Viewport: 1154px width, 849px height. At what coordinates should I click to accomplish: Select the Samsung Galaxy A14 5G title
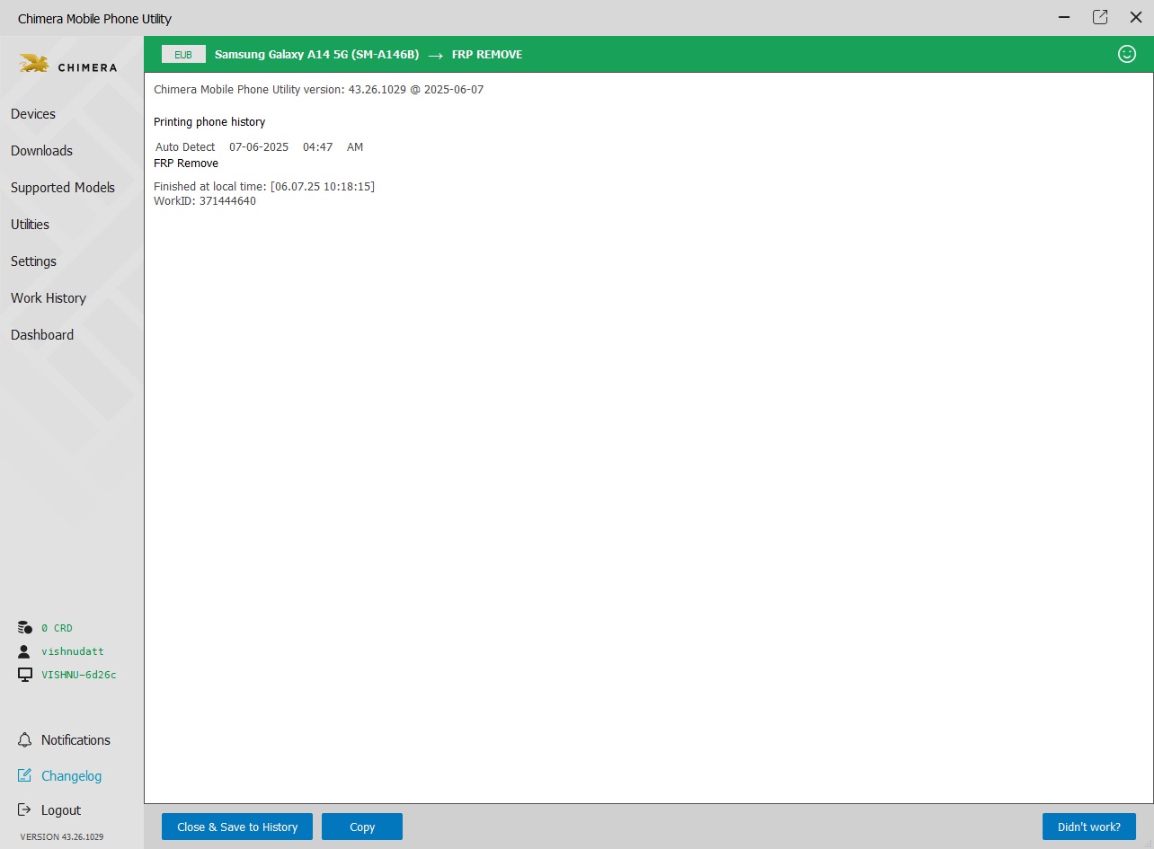316,55
